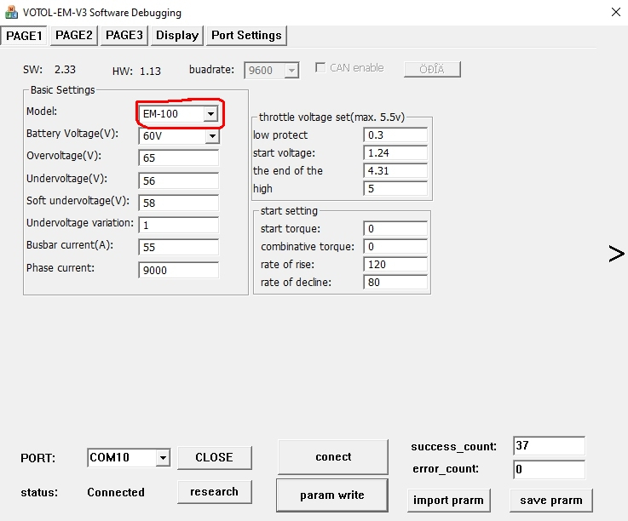Viewport: 628px width, 521px height.
Task: Go to the Port Settings tab
Action: point(246,35)
